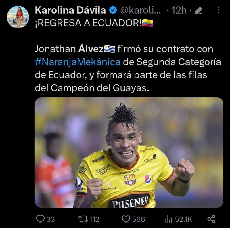Open Karolina Dávila's profile avatar
Viewport: 230px width, 228px height.
click(18, 17)
